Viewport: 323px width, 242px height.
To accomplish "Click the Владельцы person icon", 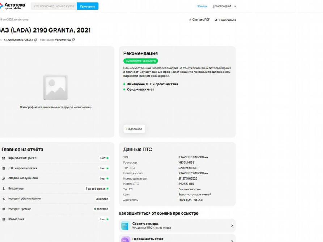I will click(4, 189).
